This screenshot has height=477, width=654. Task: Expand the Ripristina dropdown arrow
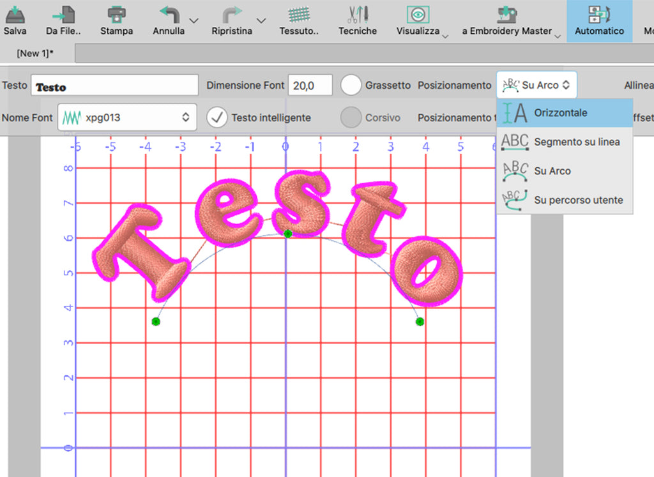coord(261,20)
